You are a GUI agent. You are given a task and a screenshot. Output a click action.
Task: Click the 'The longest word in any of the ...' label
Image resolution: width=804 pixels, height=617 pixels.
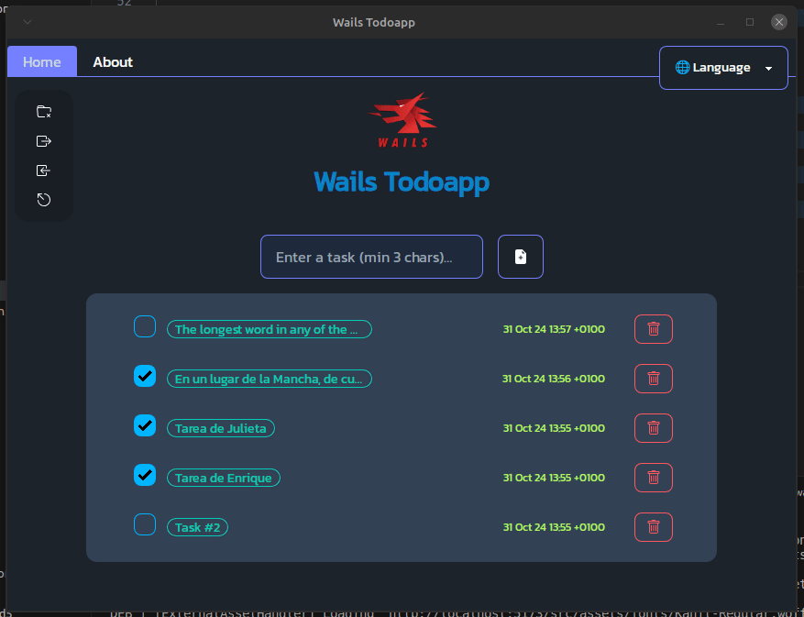[x=270, y=329]
